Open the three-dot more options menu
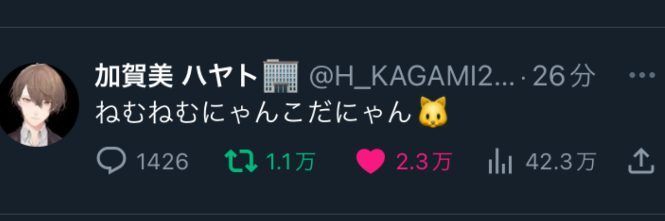The height and width of the screenshot is (221, 665). click(x=642, y=76)
